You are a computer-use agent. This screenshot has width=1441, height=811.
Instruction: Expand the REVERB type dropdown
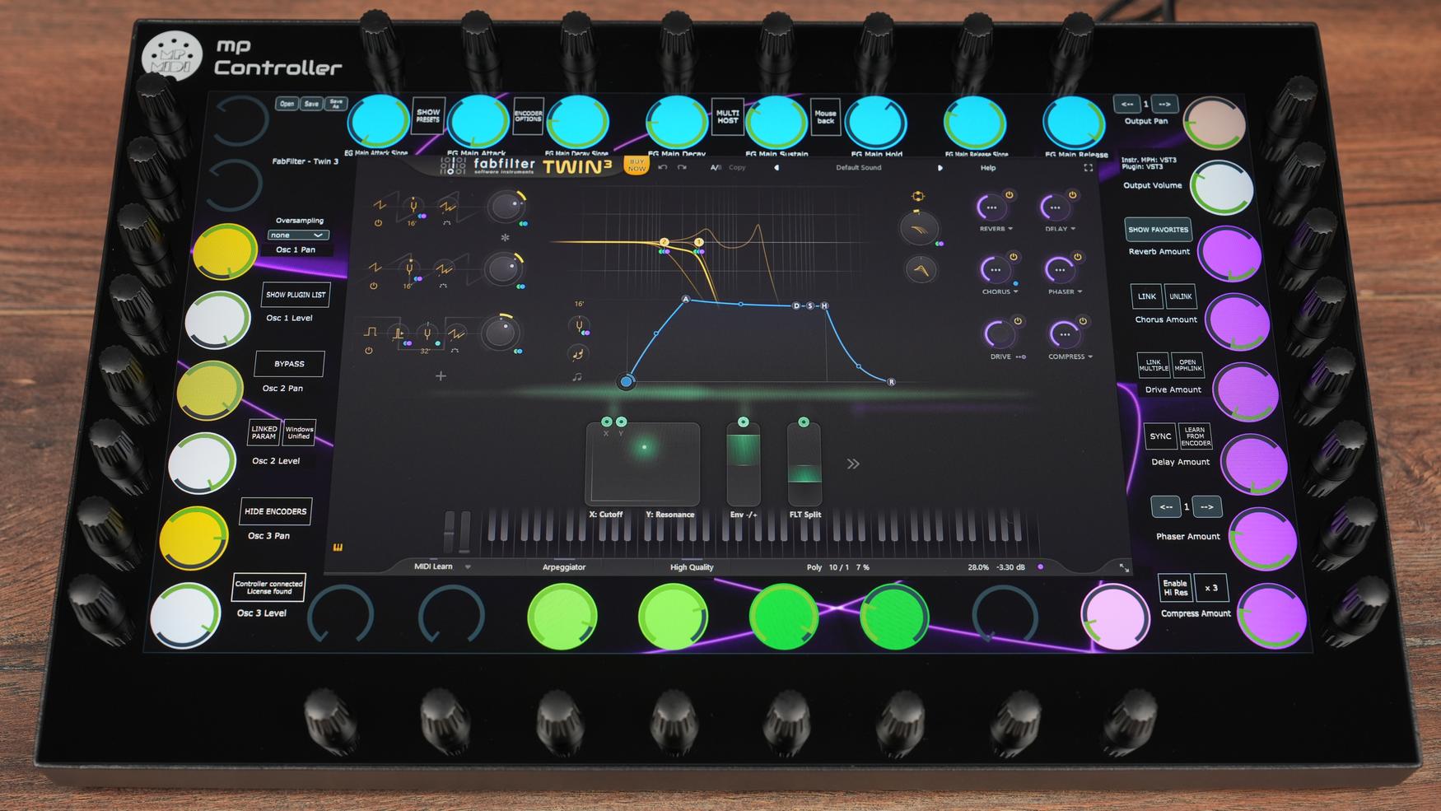pyautogui.click(x=1010, y=229)
